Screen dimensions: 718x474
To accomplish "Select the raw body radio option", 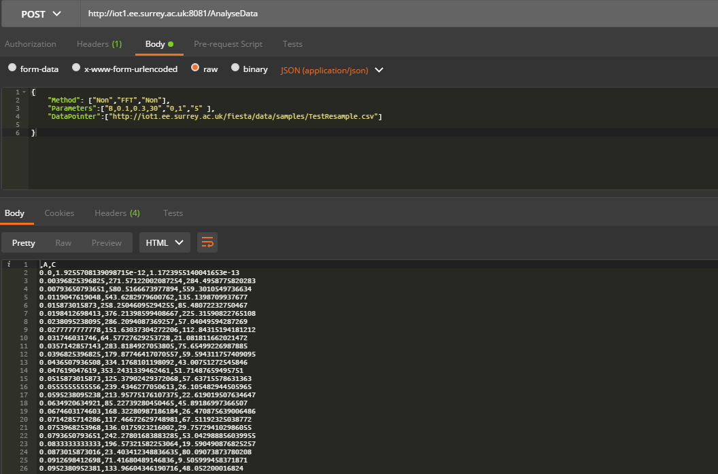I will [x=195, y=68].
